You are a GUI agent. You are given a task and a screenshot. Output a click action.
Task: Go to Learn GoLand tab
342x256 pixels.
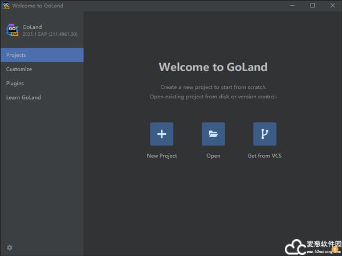pyautogui.click(x=42, y=97)
